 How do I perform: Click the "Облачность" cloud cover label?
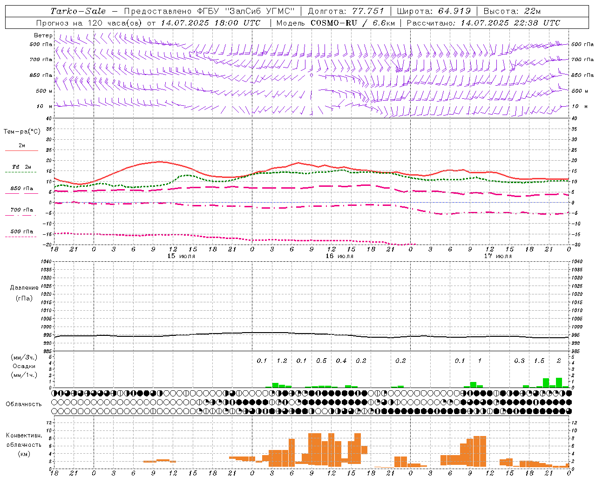coord(24,404)
